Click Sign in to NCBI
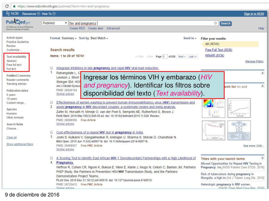Viewport: 269px width, 201px height. click(254, 14)
